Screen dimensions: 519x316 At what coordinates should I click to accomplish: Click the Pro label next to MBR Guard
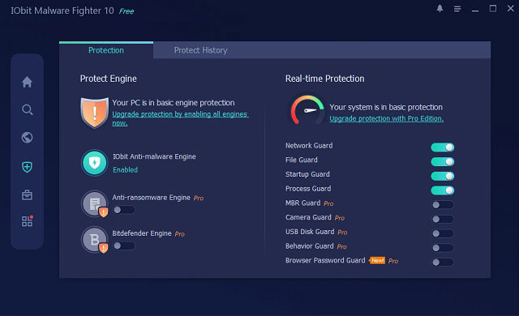(x=328, y=203)
